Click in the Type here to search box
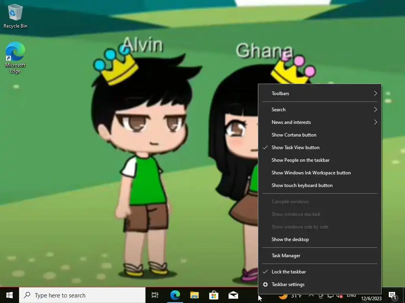This screenshot has height=303, width=405. point(82,295)
